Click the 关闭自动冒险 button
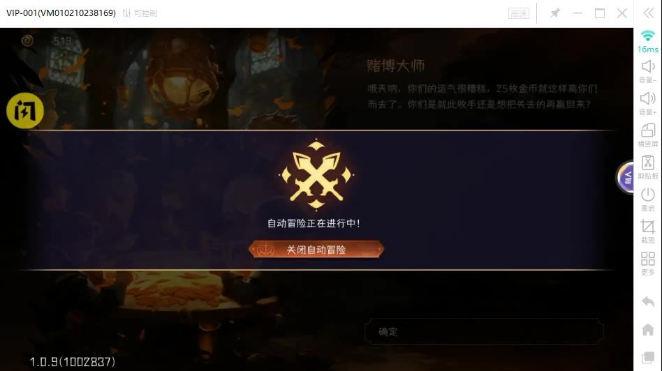Screen dimensions: 662x371 pyautogui.click(x=316, y=249)
